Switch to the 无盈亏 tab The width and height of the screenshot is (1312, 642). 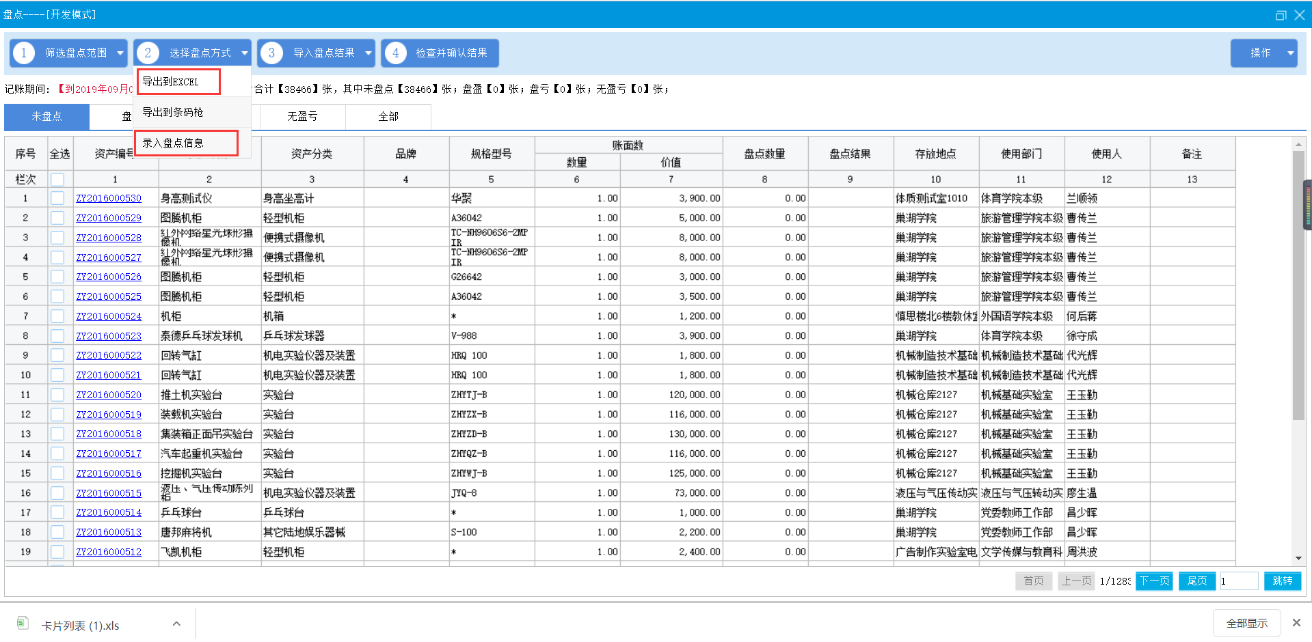302,116
